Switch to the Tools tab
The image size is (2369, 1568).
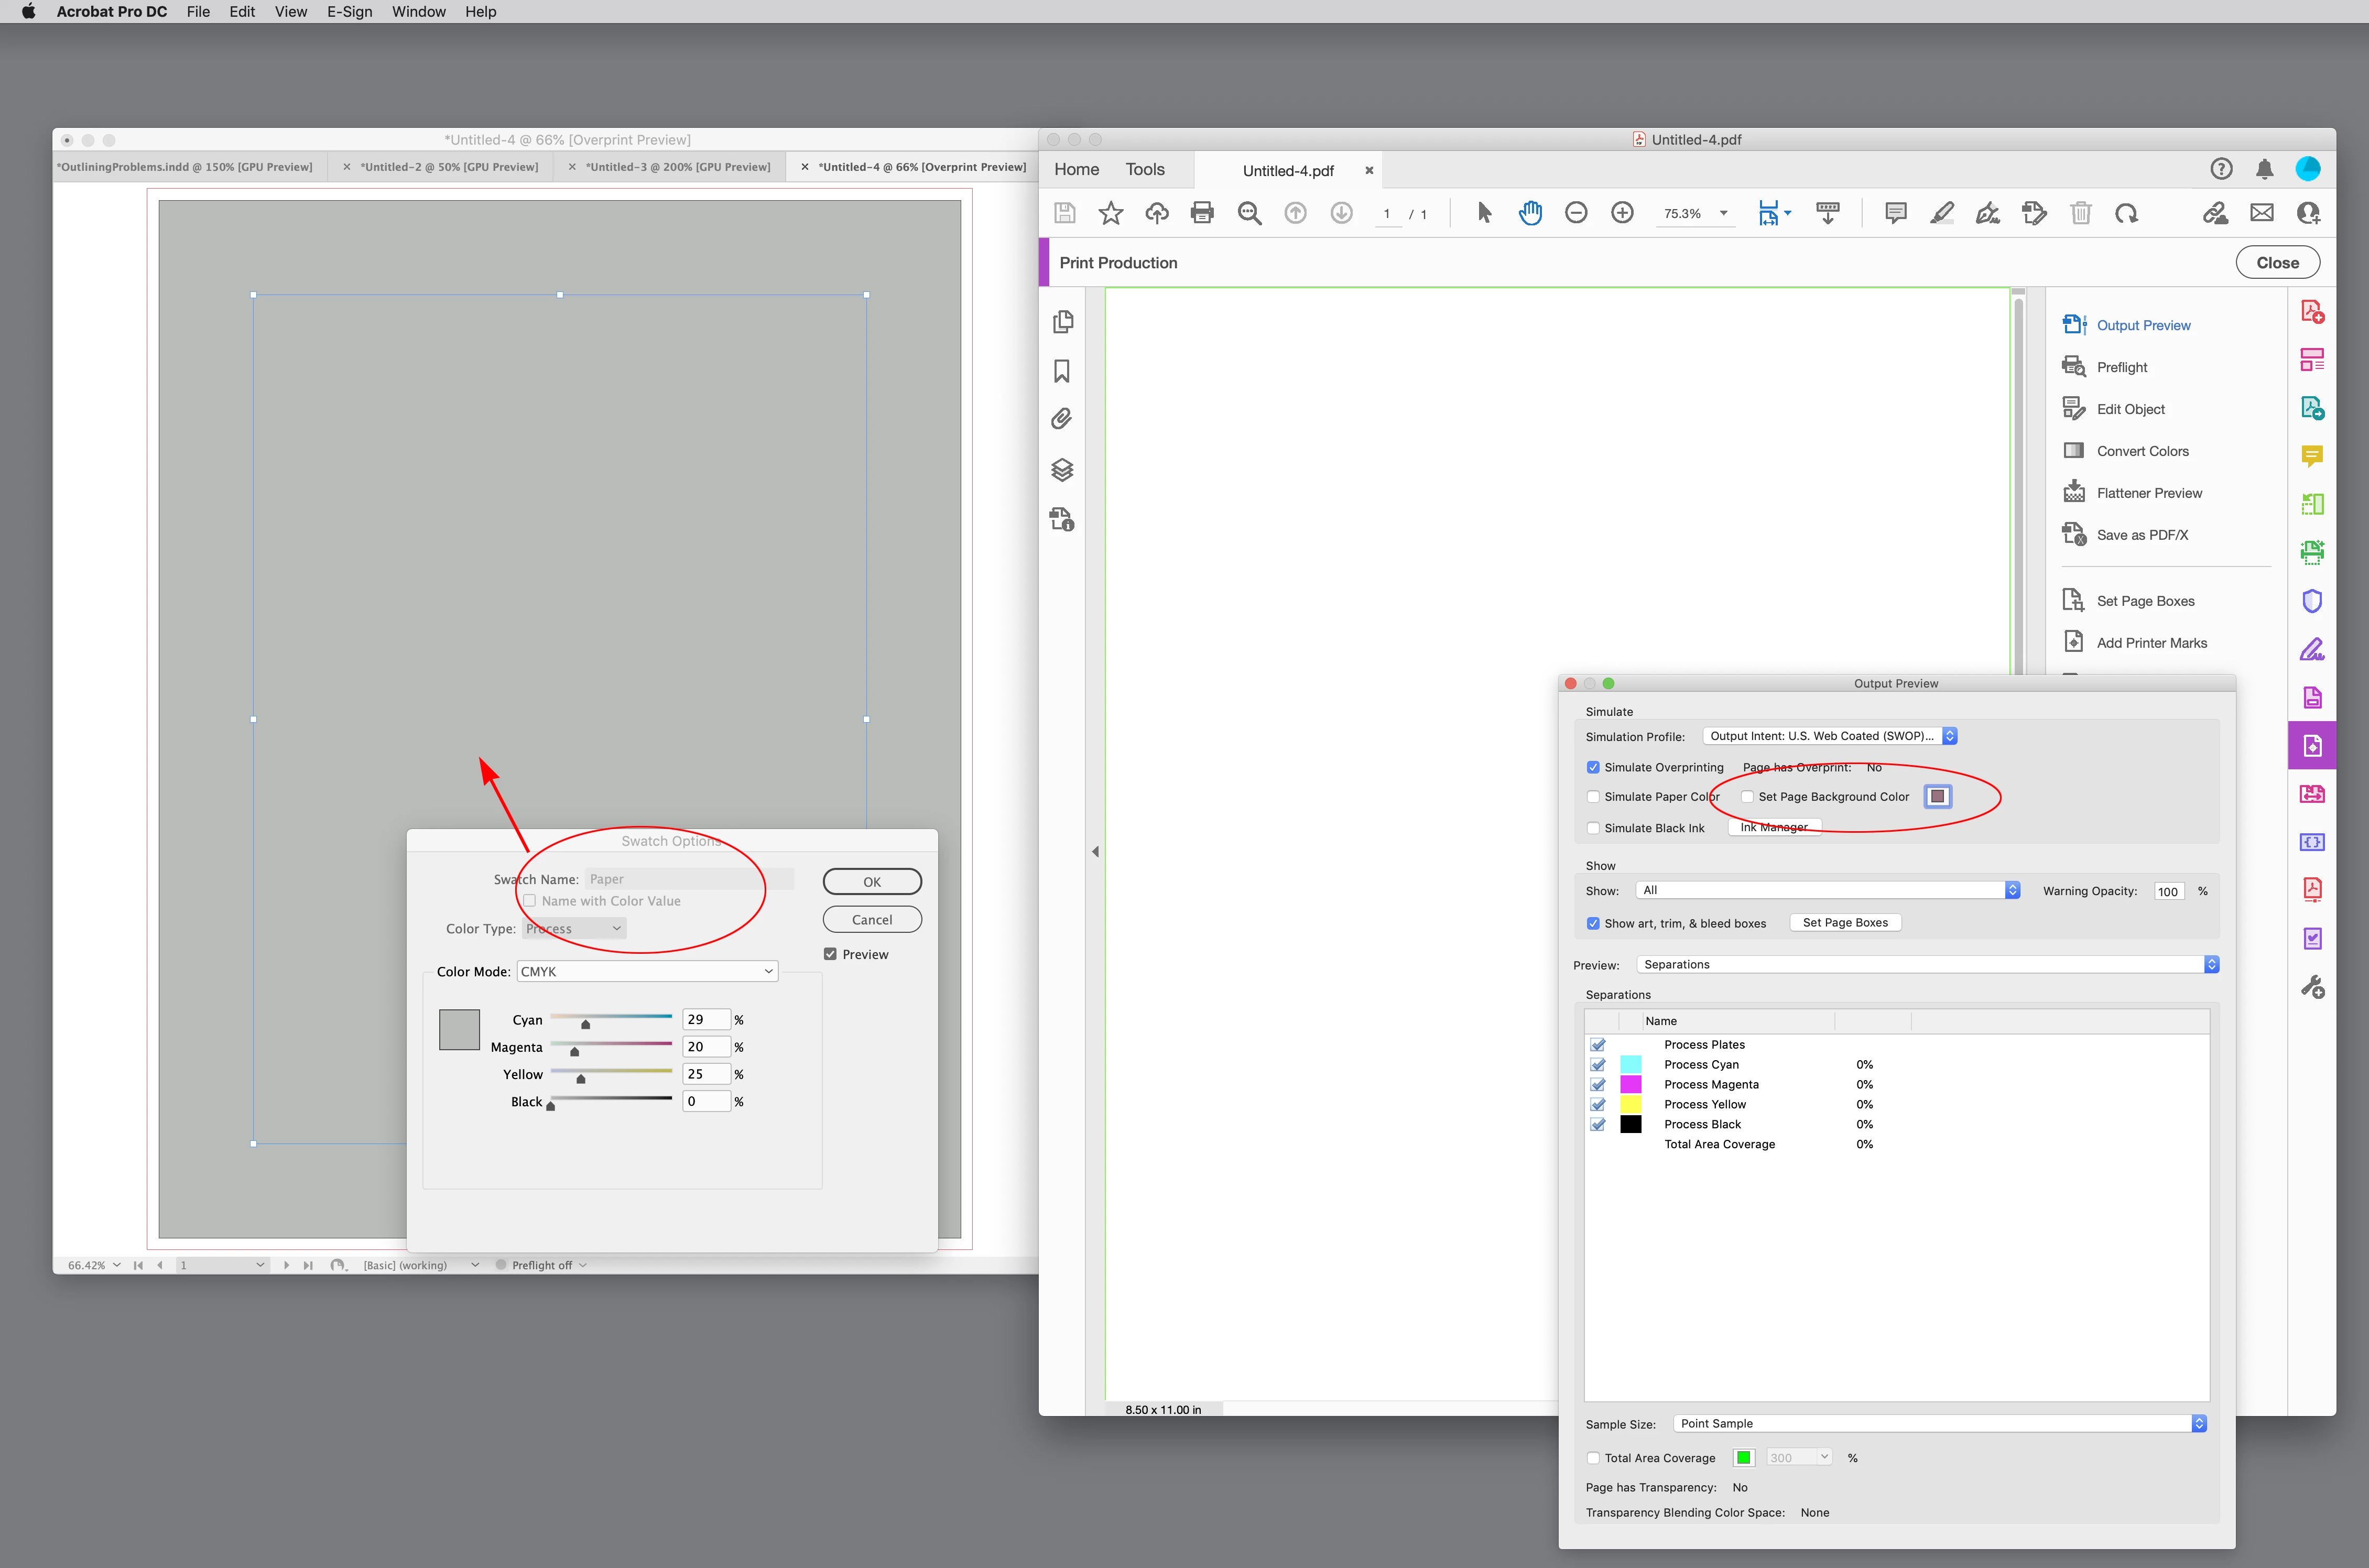[1144, 169]
